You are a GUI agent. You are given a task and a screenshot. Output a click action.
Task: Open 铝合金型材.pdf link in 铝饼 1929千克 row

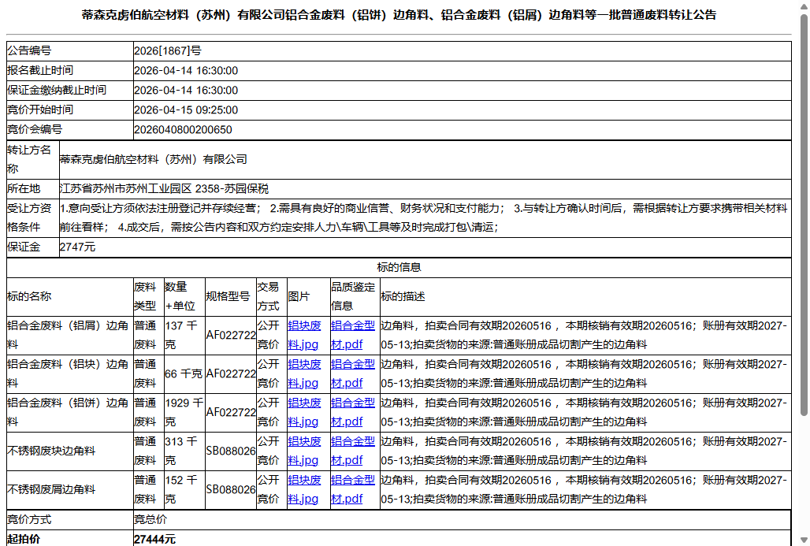point(353,412)
